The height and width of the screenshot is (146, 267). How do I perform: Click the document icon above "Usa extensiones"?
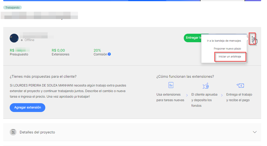tap(171, 85)
